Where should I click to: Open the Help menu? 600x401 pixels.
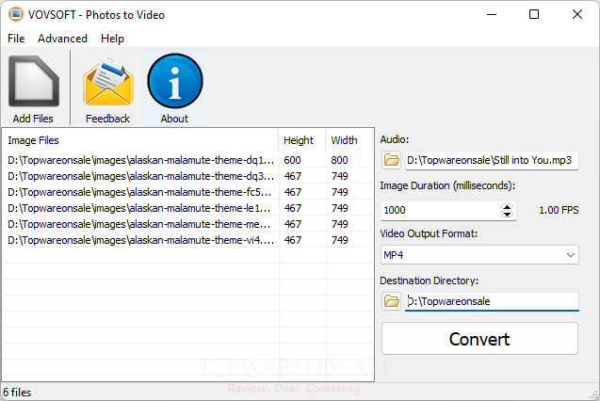coord(112,39)
